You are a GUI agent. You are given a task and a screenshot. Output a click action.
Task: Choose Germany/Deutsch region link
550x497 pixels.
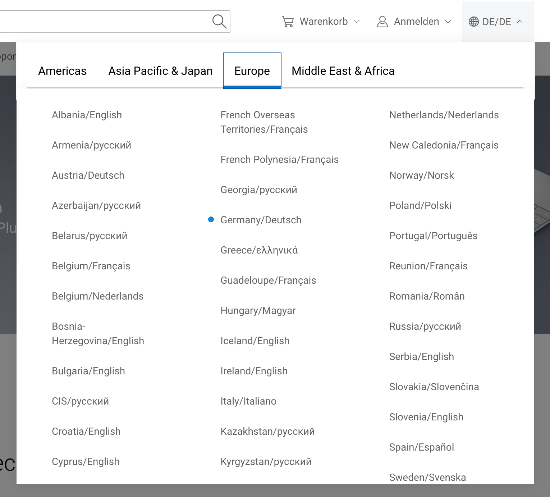pyautogui.click(x=261, y=220)
